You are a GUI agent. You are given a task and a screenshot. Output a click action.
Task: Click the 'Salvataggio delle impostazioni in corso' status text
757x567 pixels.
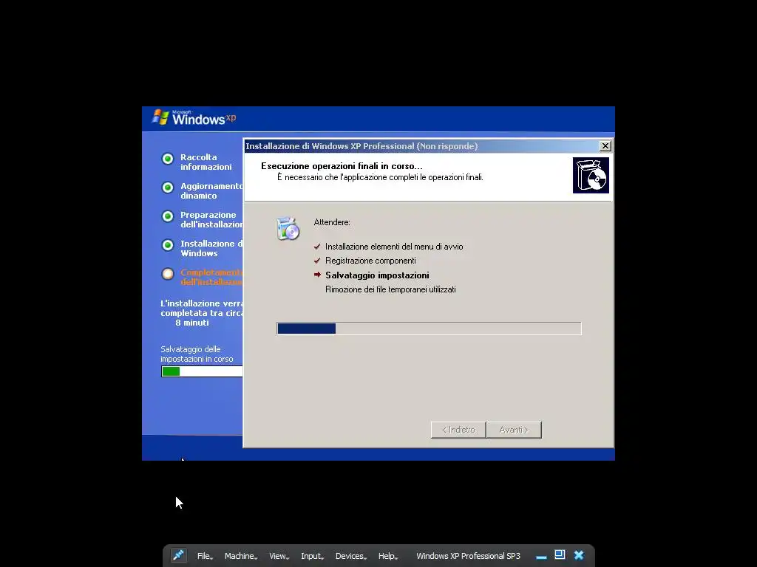(x=197, y=354)
